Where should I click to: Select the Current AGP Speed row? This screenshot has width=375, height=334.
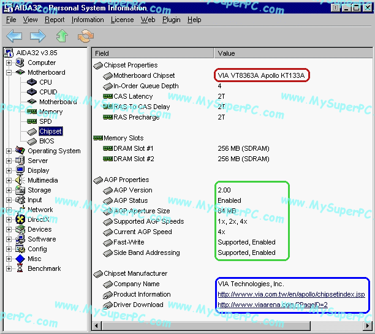tap(232, 232)
